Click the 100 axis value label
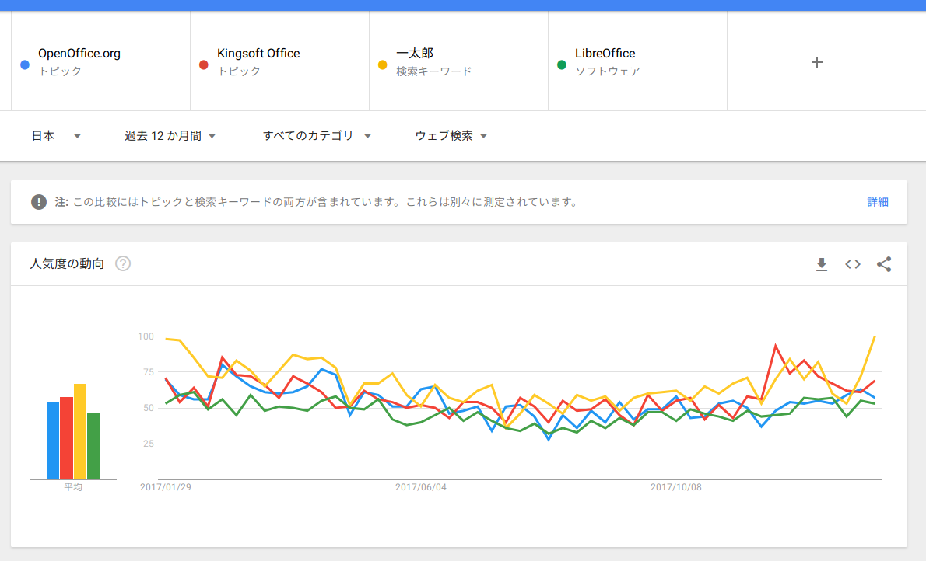 coord(146,336)
